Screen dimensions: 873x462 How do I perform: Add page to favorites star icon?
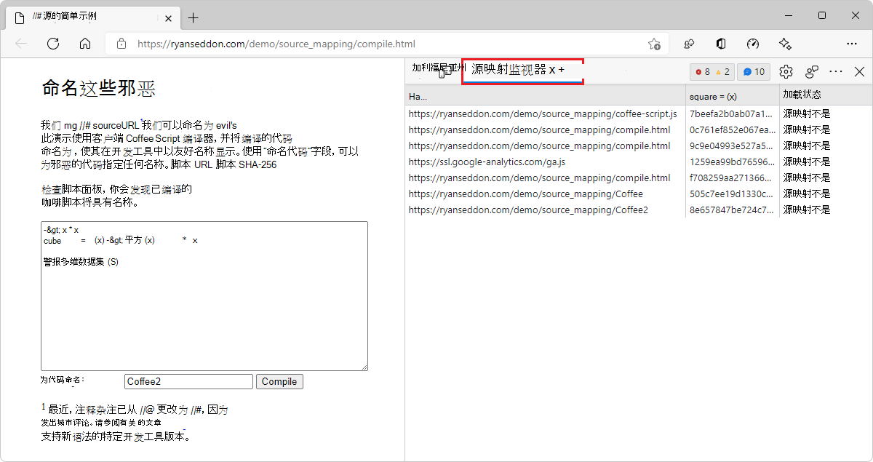click(654, 44)
